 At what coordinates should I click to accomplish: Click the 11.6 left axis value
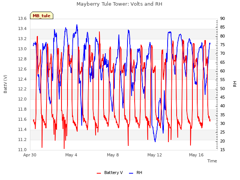[22, 119]
